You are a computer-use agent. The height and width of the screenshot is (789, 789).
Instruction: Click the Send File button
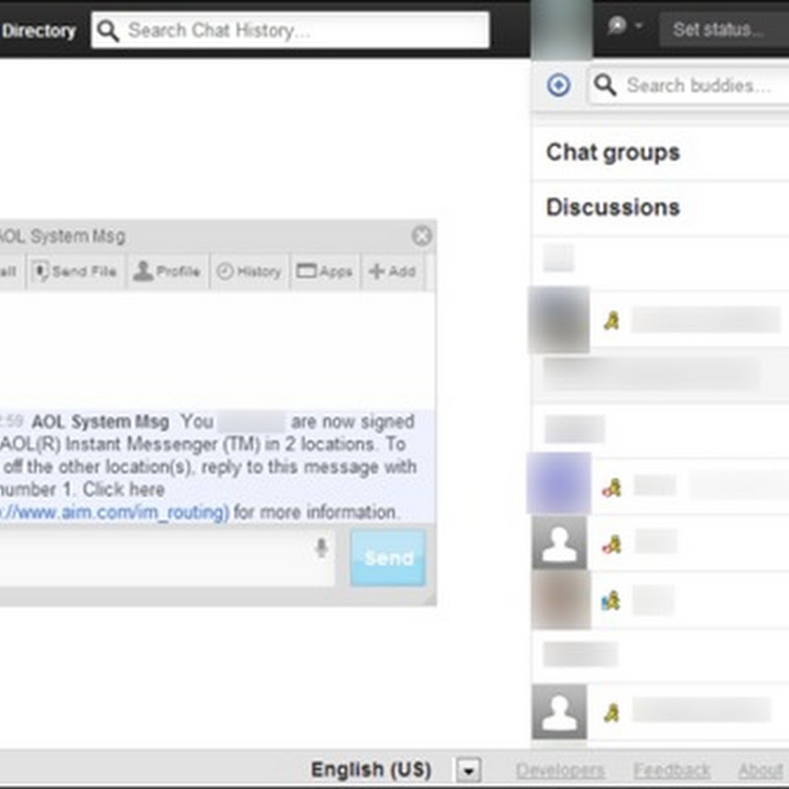tap(76, 271)
